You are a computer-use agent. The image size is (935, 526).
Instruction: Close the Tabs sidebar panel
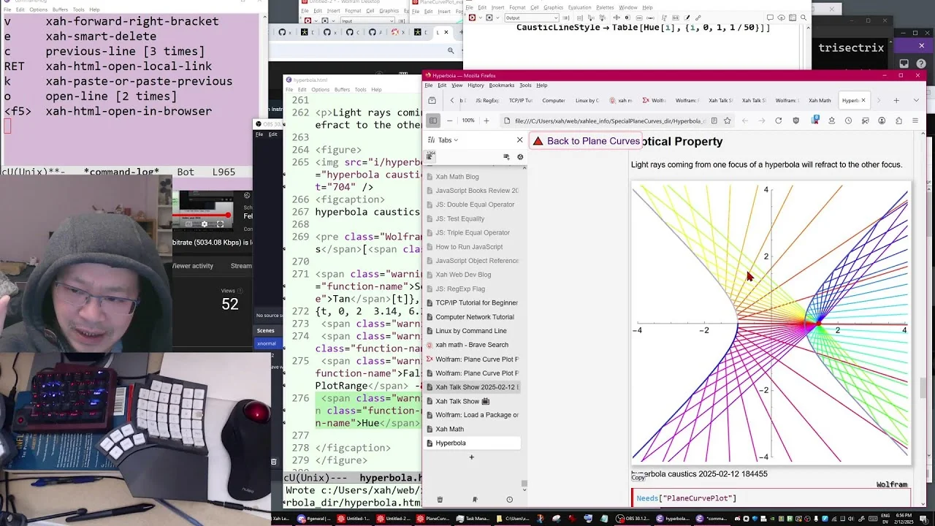520,140
